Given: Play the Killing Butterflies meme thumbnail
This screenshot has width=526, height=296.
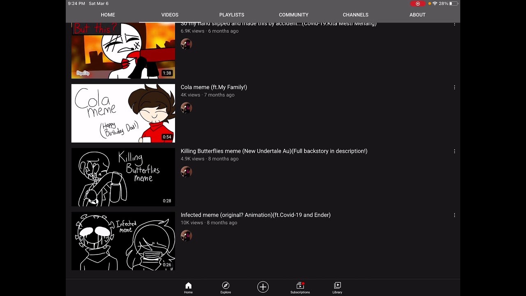Looking at the screenshot, I should 123,177.
